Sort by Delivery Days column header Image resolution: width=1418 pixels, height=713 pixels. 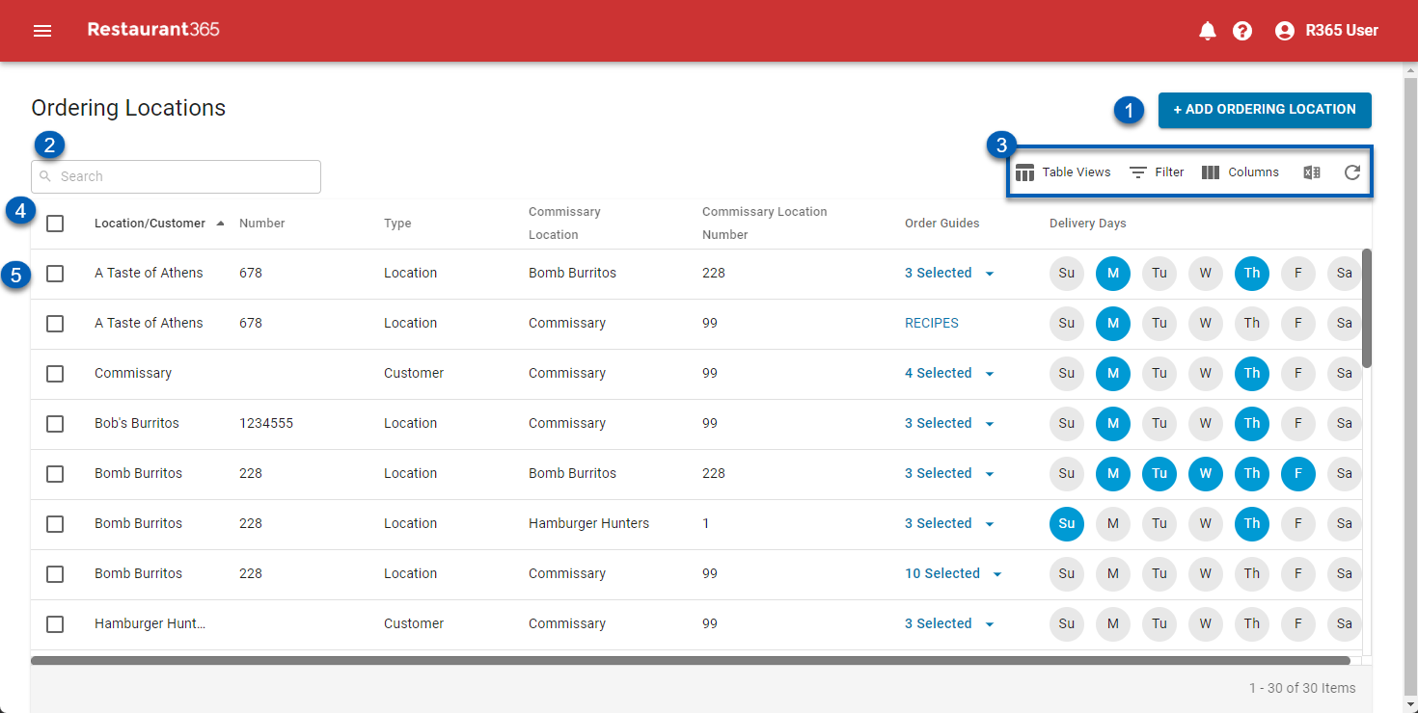pyautogui.click(x=1088, y=224)
